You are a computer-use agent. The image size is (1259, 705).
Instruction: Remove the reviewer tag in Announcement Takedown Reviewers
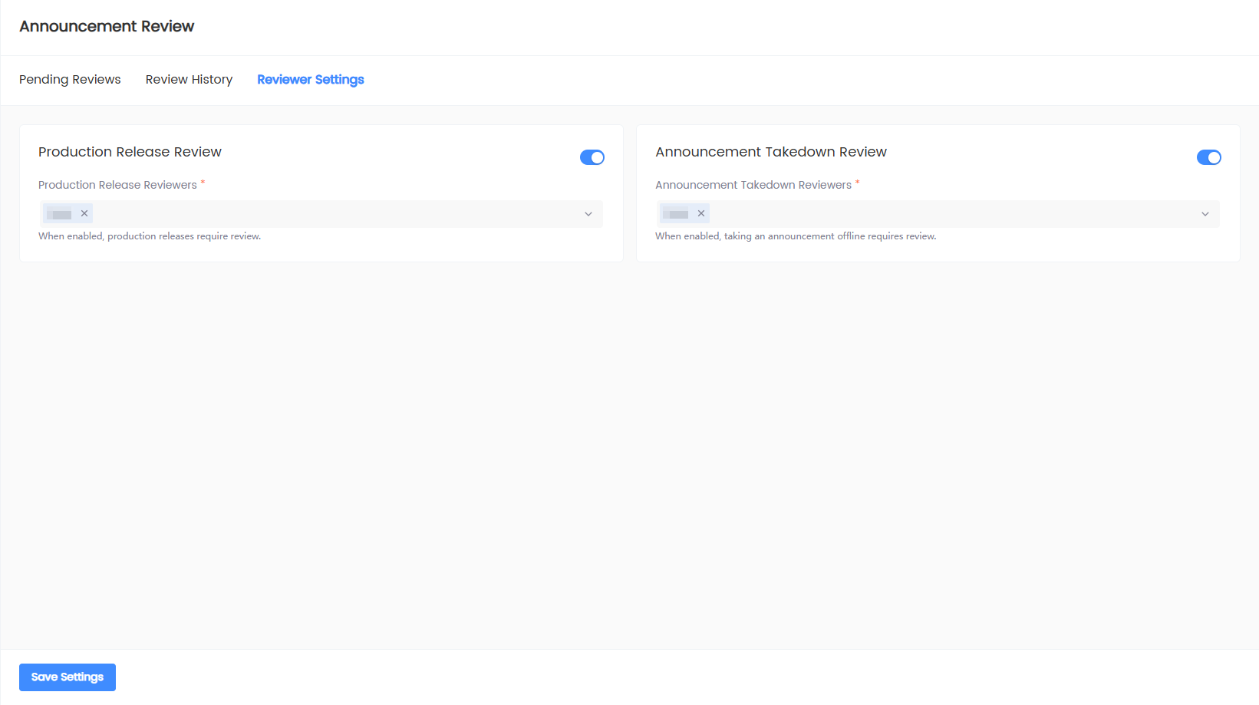pos(701,213)
